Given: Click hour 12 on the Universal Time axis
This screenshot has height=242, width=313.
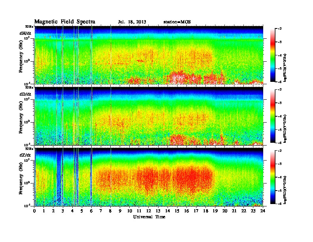Looking at the screenshot, I should click(x=149, y=211).
